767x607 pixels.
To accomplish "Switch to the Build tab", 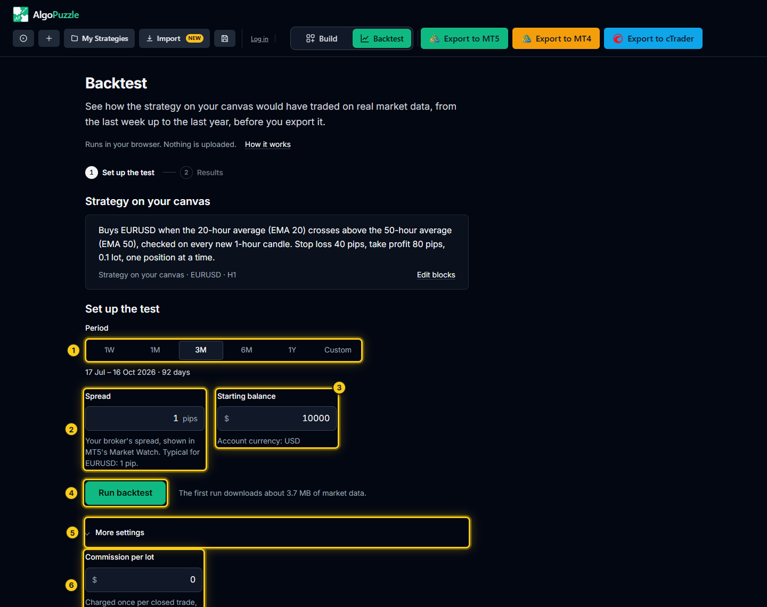I will 322,38.
